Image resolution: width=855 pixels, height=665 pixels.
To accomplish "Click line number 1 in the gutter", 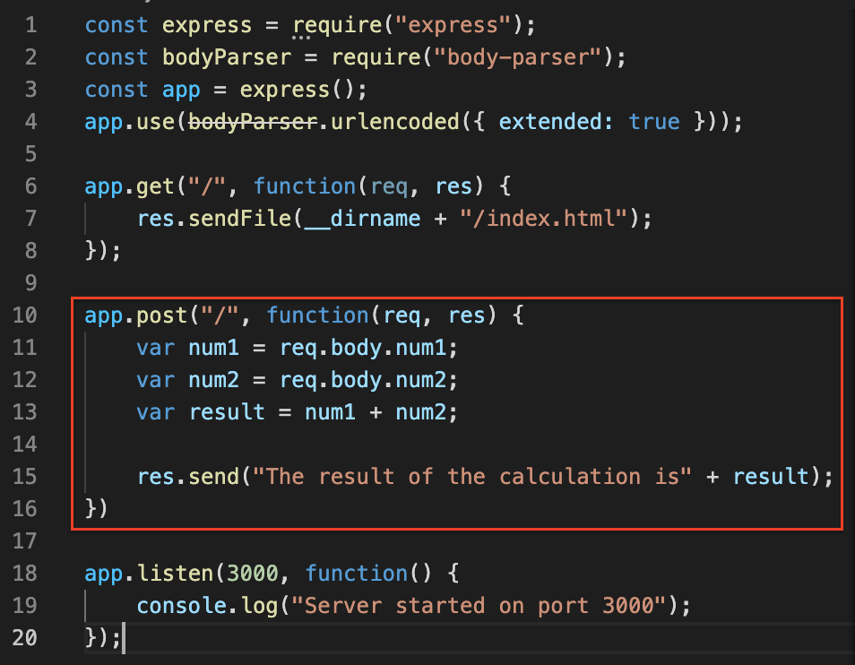I will [x=31, y=25].
